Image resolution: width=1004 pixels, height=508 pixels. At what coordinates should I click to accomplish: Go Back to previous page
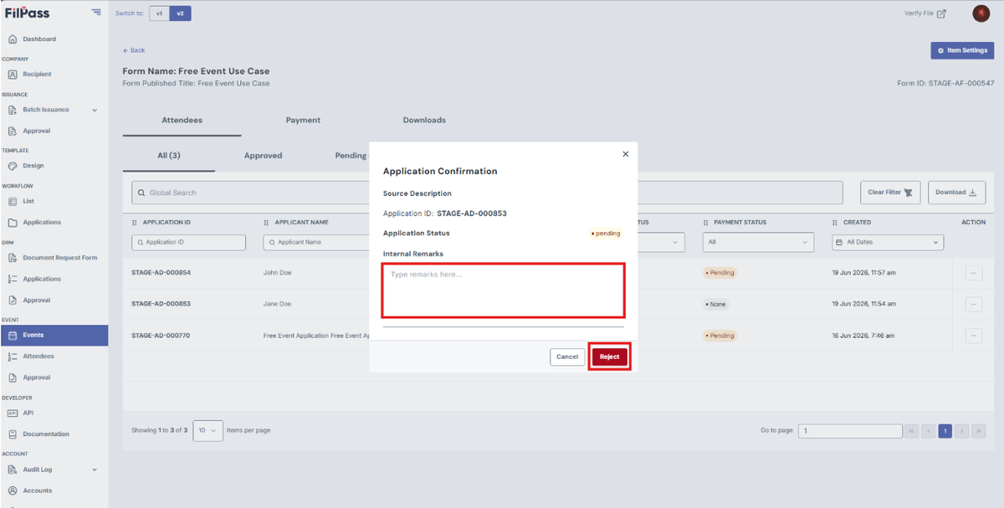click(134, 50)
